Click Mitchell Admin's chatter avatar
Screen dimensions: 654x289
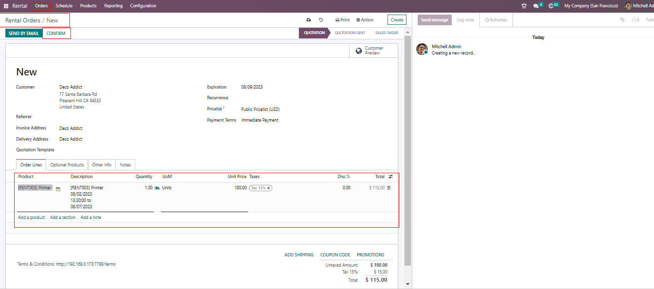coord(422,49)
